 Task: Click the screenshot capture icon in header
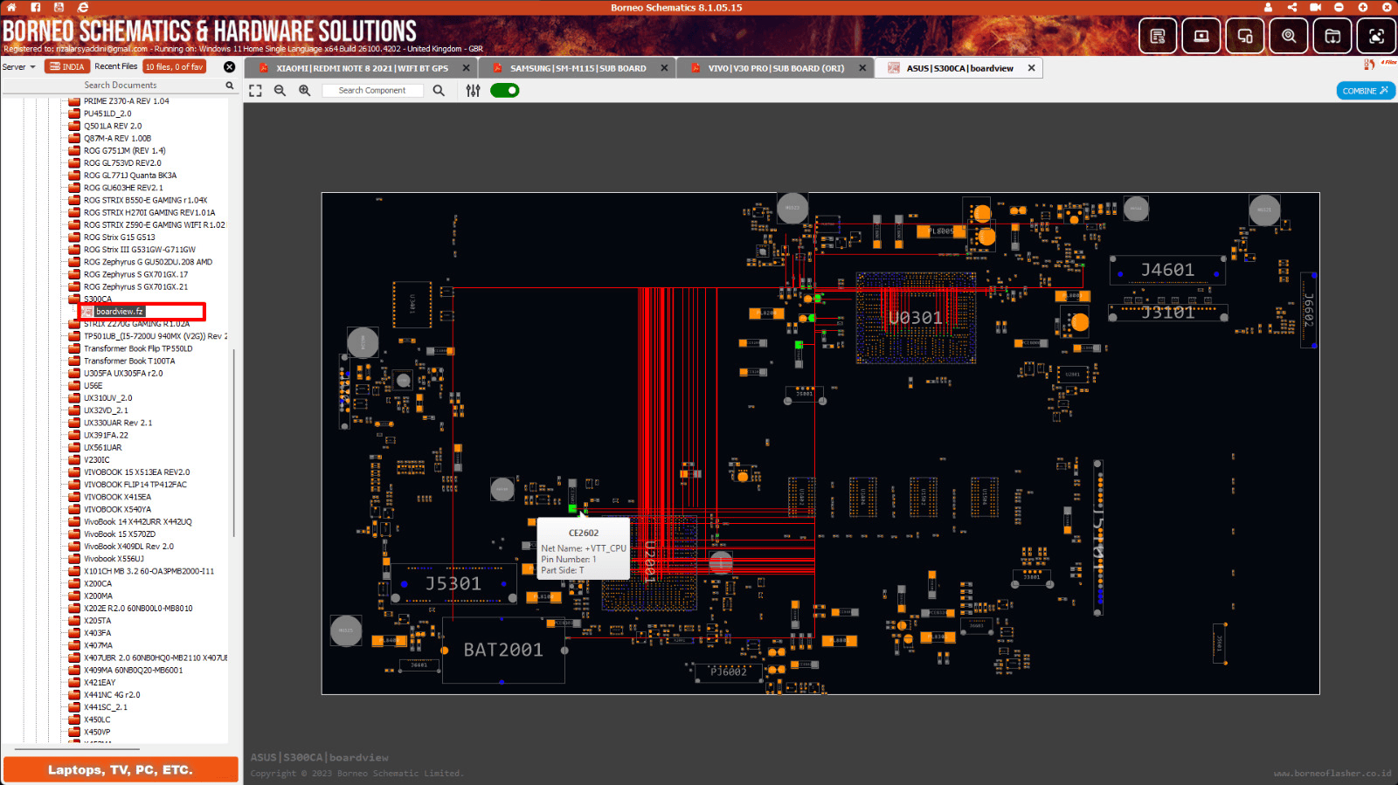click(x=1376, y=37)
